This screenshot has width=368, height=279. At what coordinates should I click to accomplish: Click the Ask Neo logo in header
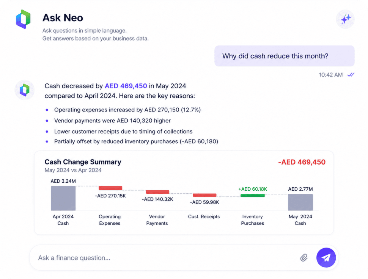[23, 19]
